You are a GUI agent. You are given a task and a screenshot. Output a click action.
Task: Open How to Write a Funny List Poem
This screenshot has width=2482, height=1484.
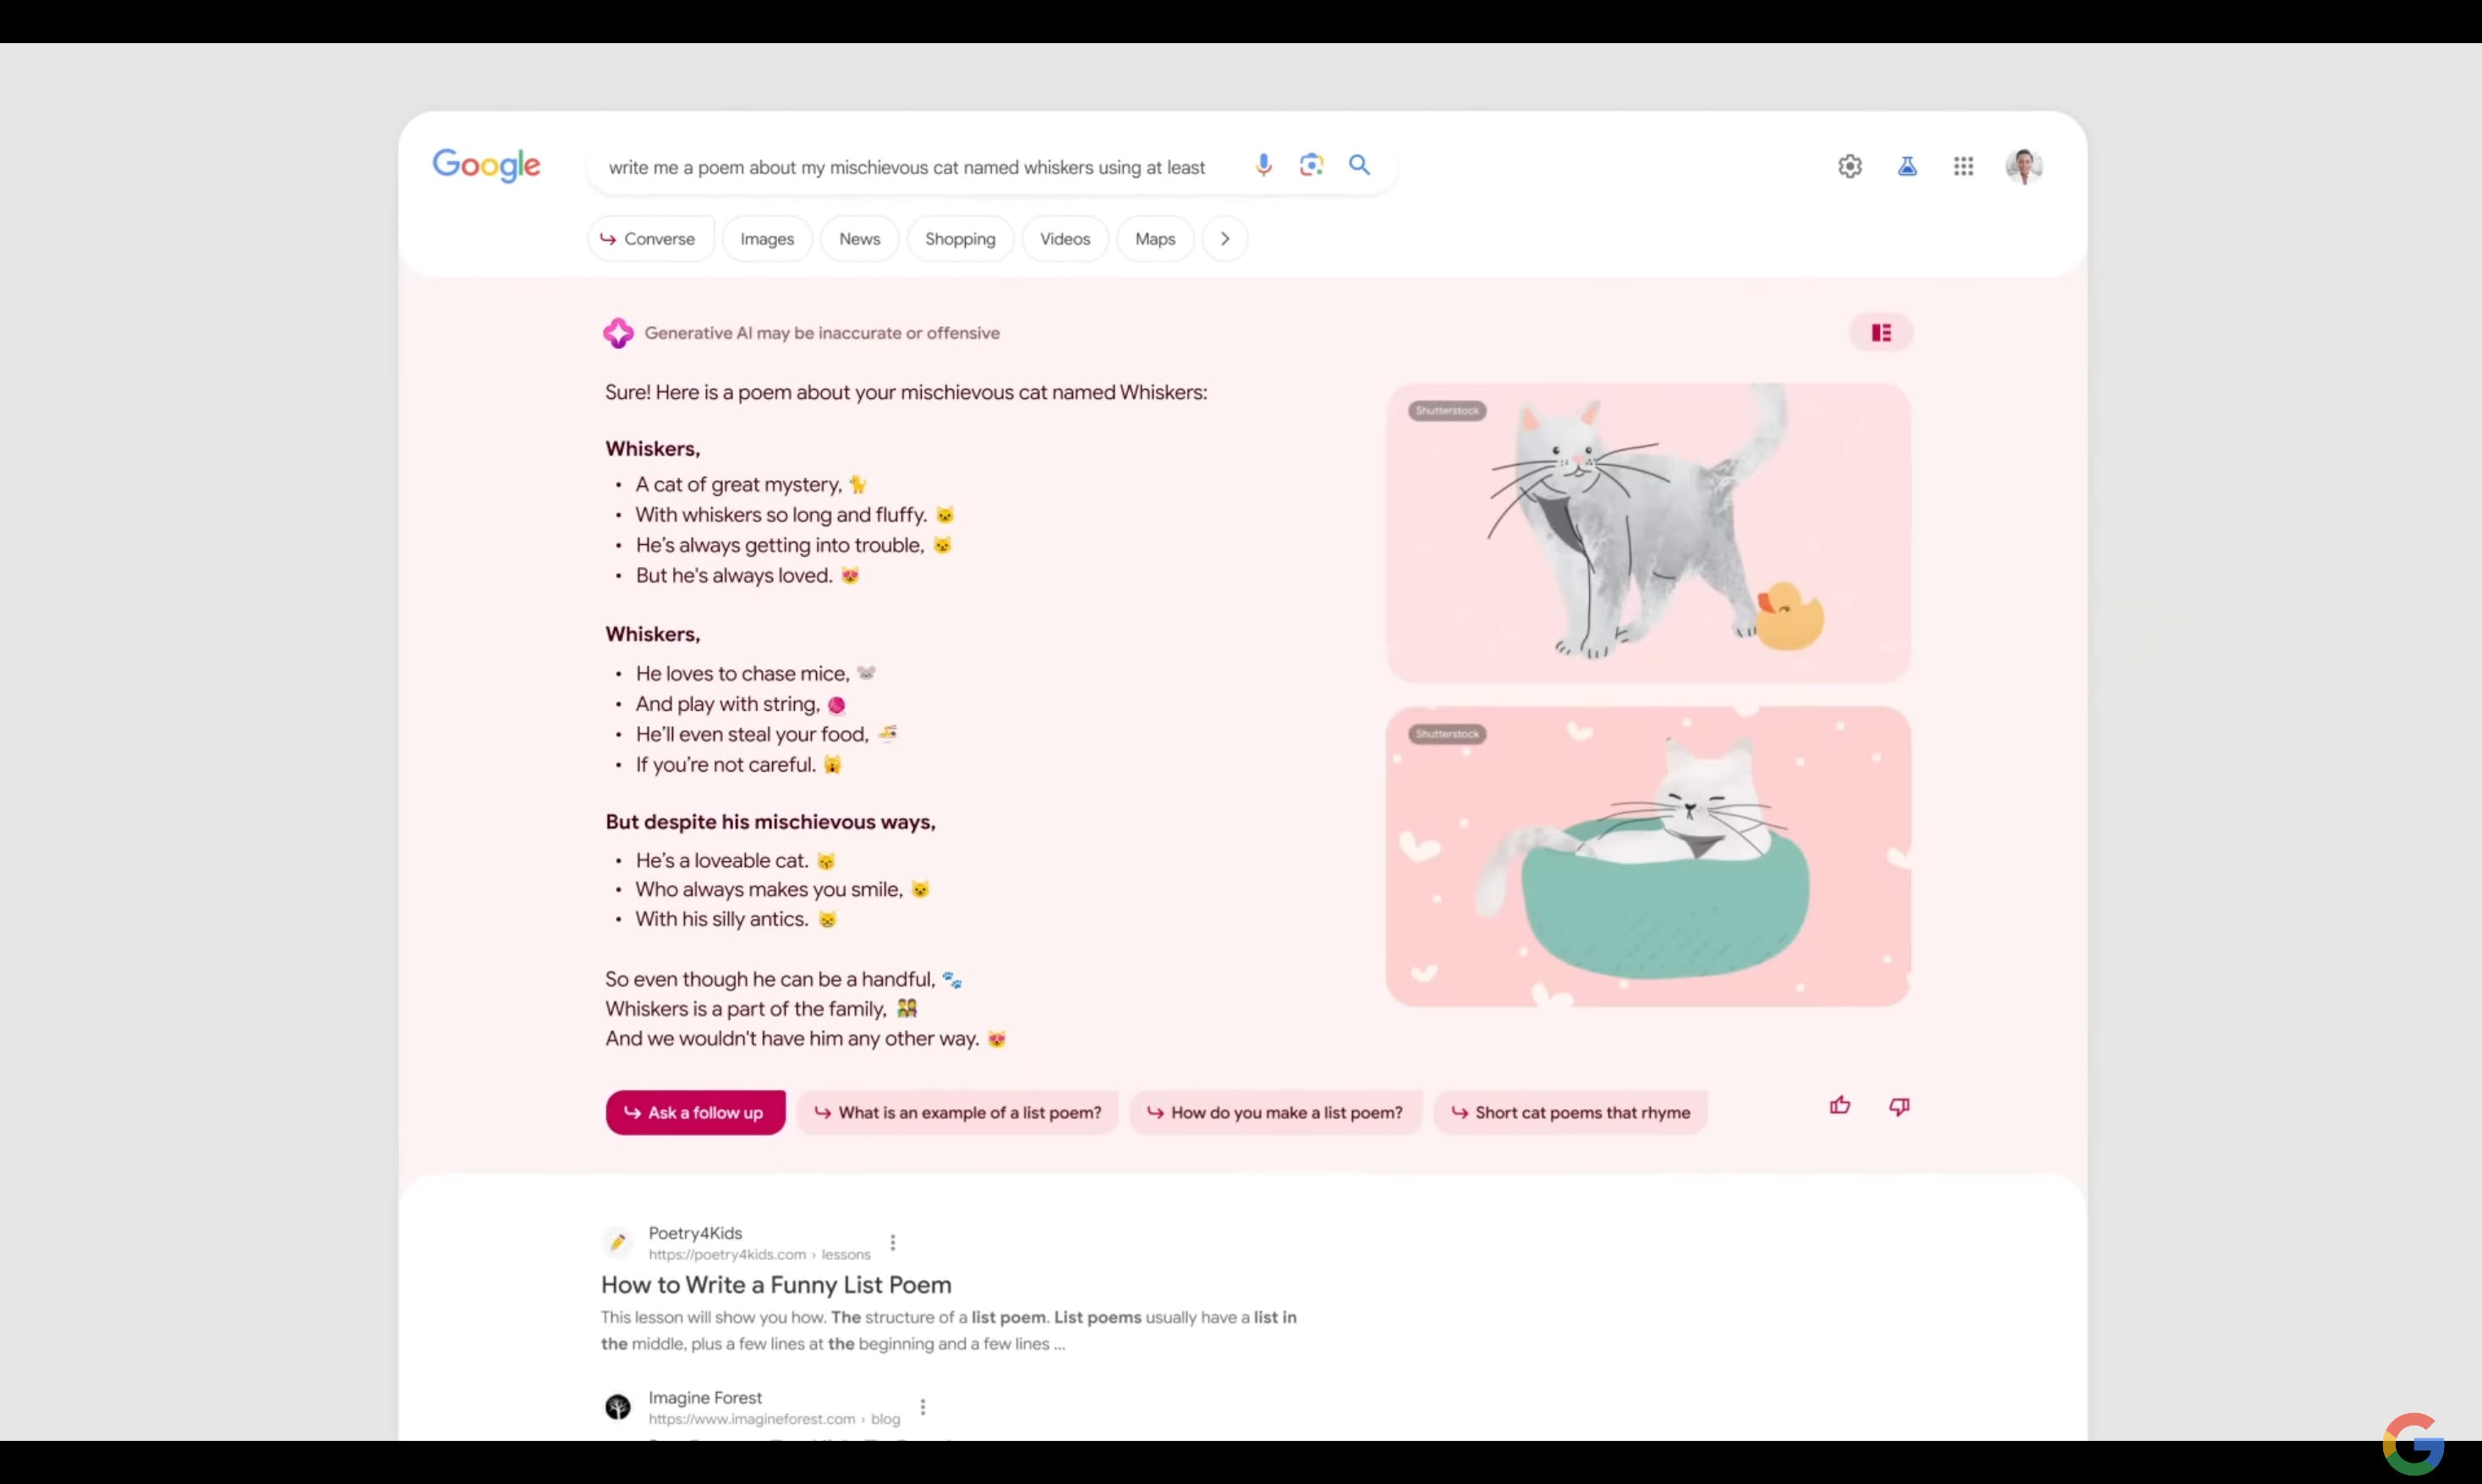tap(776, 1285)
